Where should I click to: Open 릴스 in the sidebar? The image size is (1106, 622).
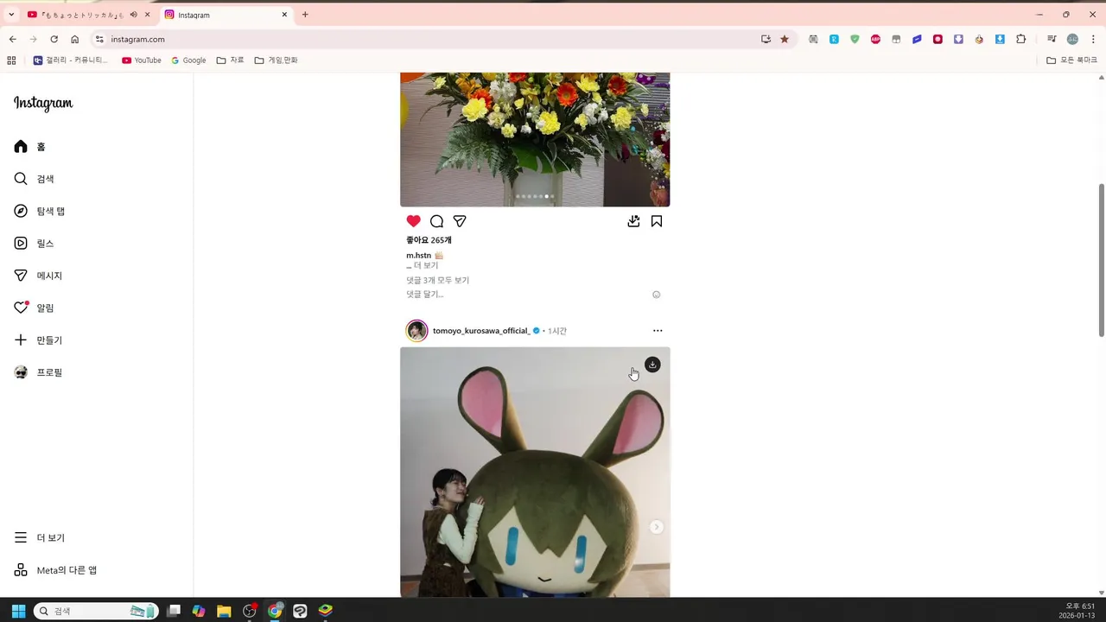click(34, 244)
